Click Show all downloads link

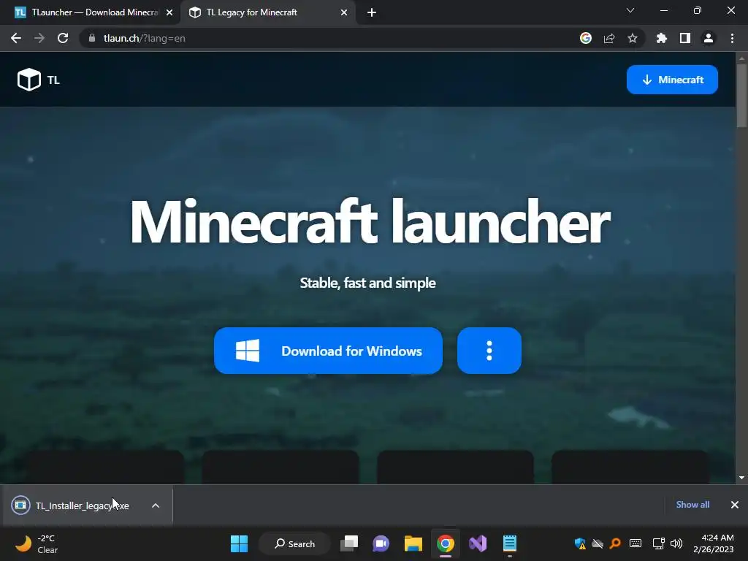click(x=692, y=505)
